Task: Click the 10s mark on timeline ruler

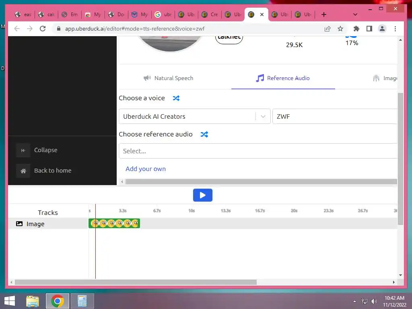Action: 192,211
